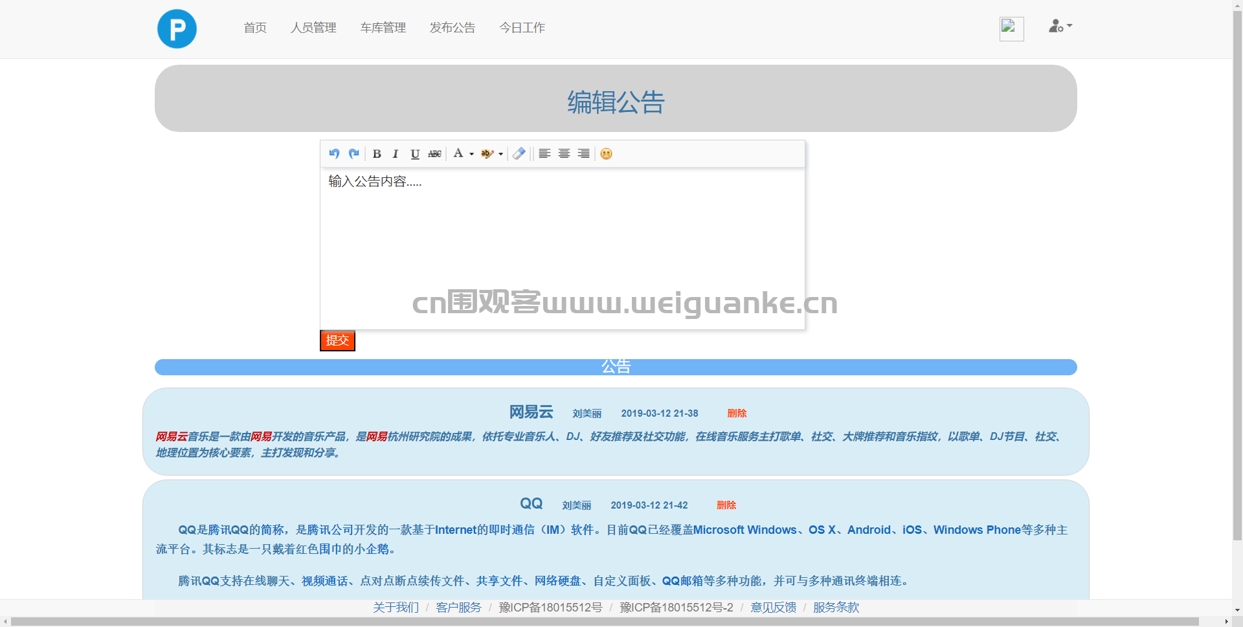Image resolution: width=1243 pixels, height=627 pixels.
Task: Click date 2019-03-12 21-38
Action: (660, 413)
